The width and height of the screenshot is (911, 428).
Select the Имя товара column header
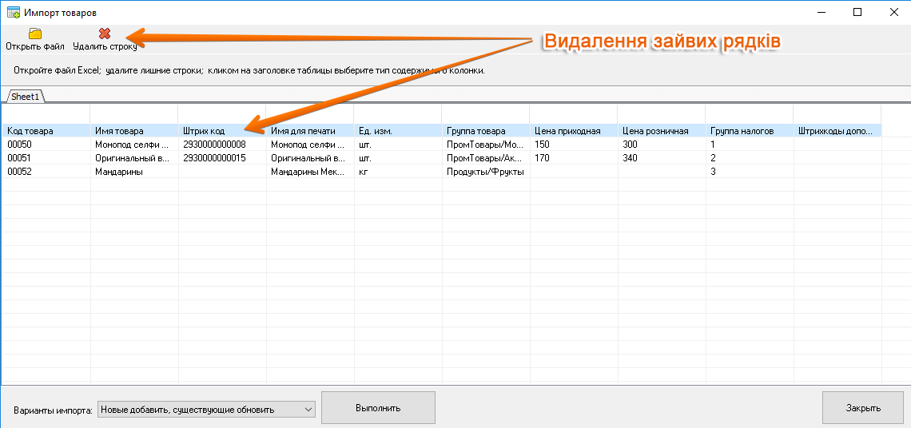134,131
